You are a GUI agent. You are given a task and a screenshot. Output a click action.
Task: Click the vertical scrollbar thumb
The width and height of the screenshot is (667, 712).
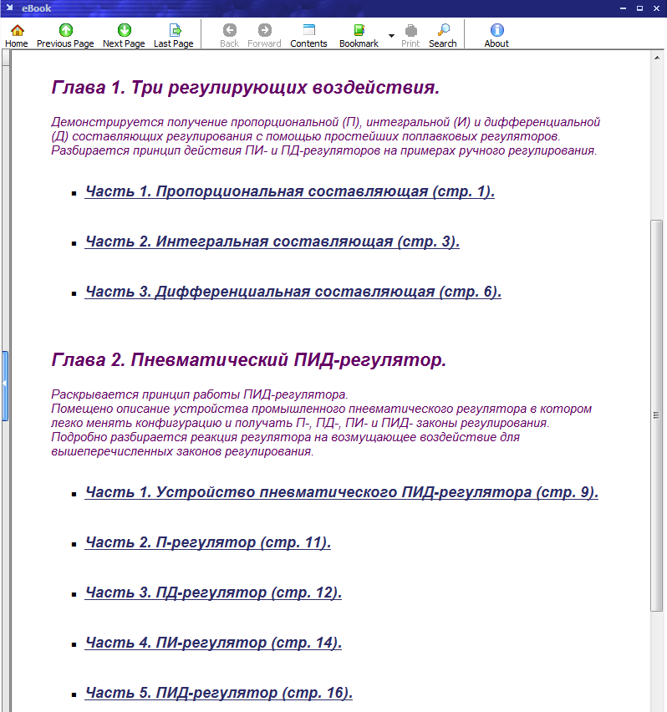tap(657, 414)
